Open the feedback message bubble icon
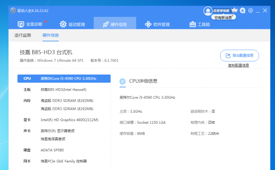 (242, 11)
